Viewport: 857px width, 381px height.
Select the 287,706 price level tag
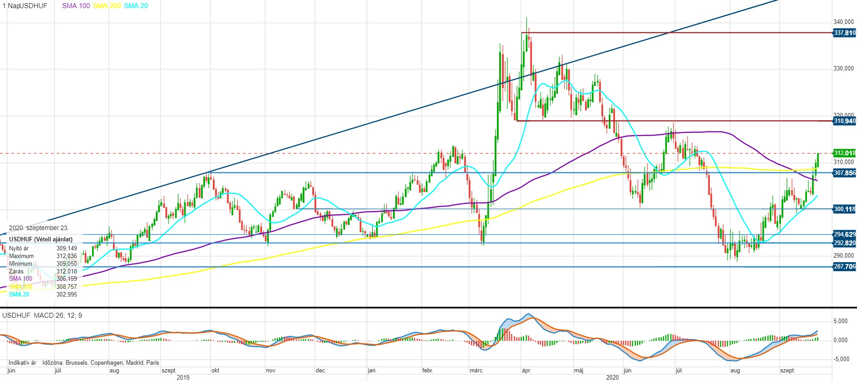[844, 267]
